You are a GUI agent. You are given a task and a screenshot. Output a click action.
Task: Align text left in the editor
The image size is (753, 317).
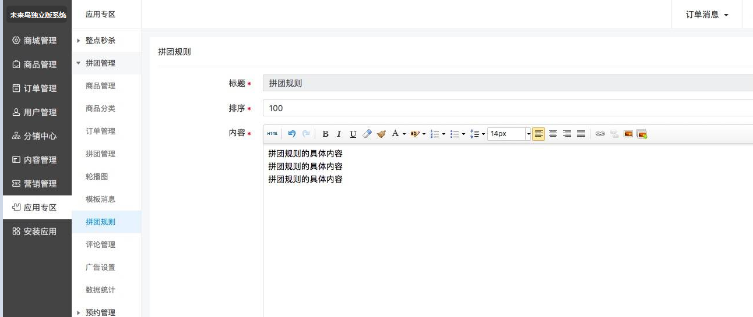point(539,134)
